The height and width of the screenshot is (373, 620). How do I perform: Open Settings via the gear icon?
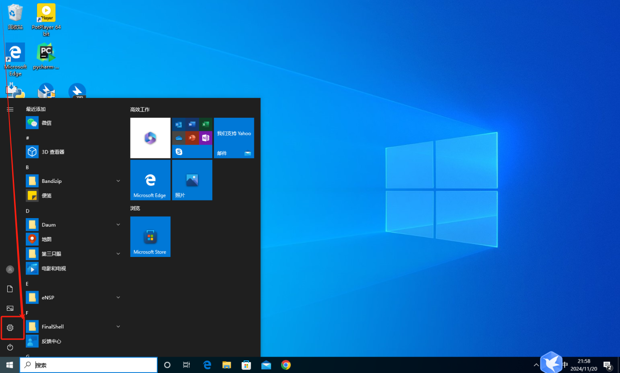point(10,328)
